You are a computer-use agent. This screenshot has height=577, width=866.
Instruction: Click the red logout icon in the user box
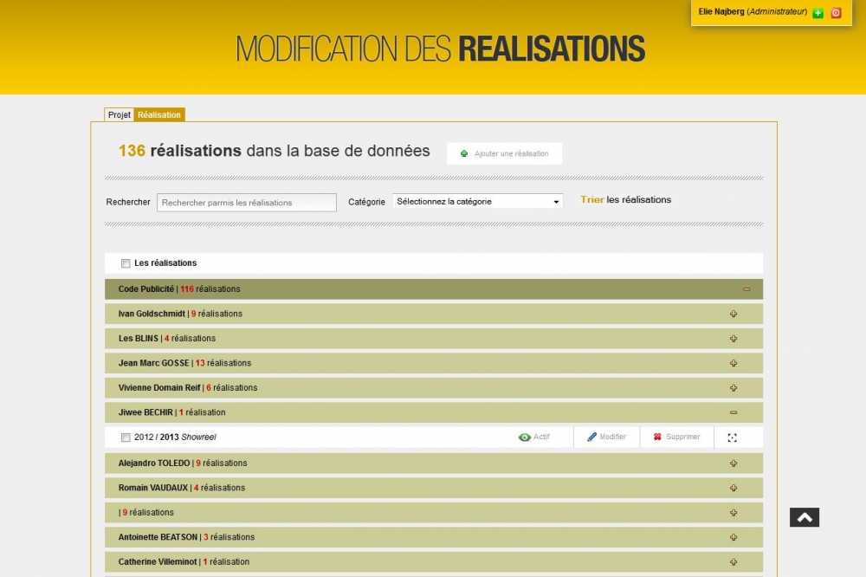[x=836, y=13]
